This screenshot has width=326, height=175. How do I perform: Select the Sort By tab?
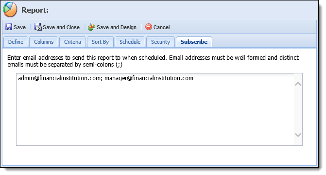(100, 42)
